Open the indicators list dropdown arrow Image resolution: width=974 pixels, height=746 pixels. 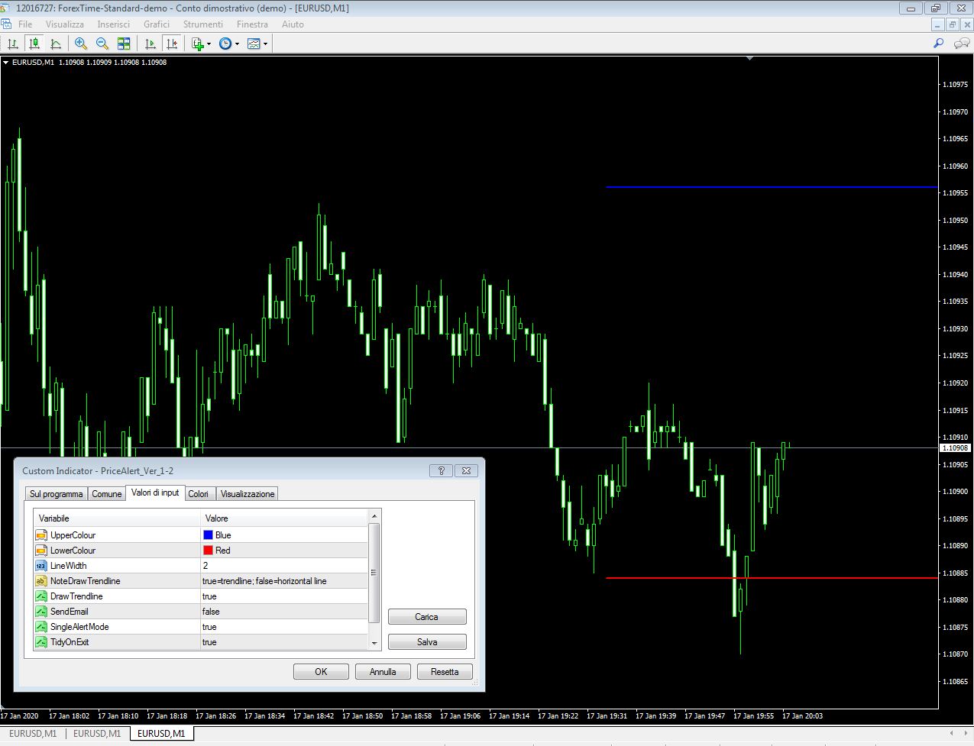point(209,44)
